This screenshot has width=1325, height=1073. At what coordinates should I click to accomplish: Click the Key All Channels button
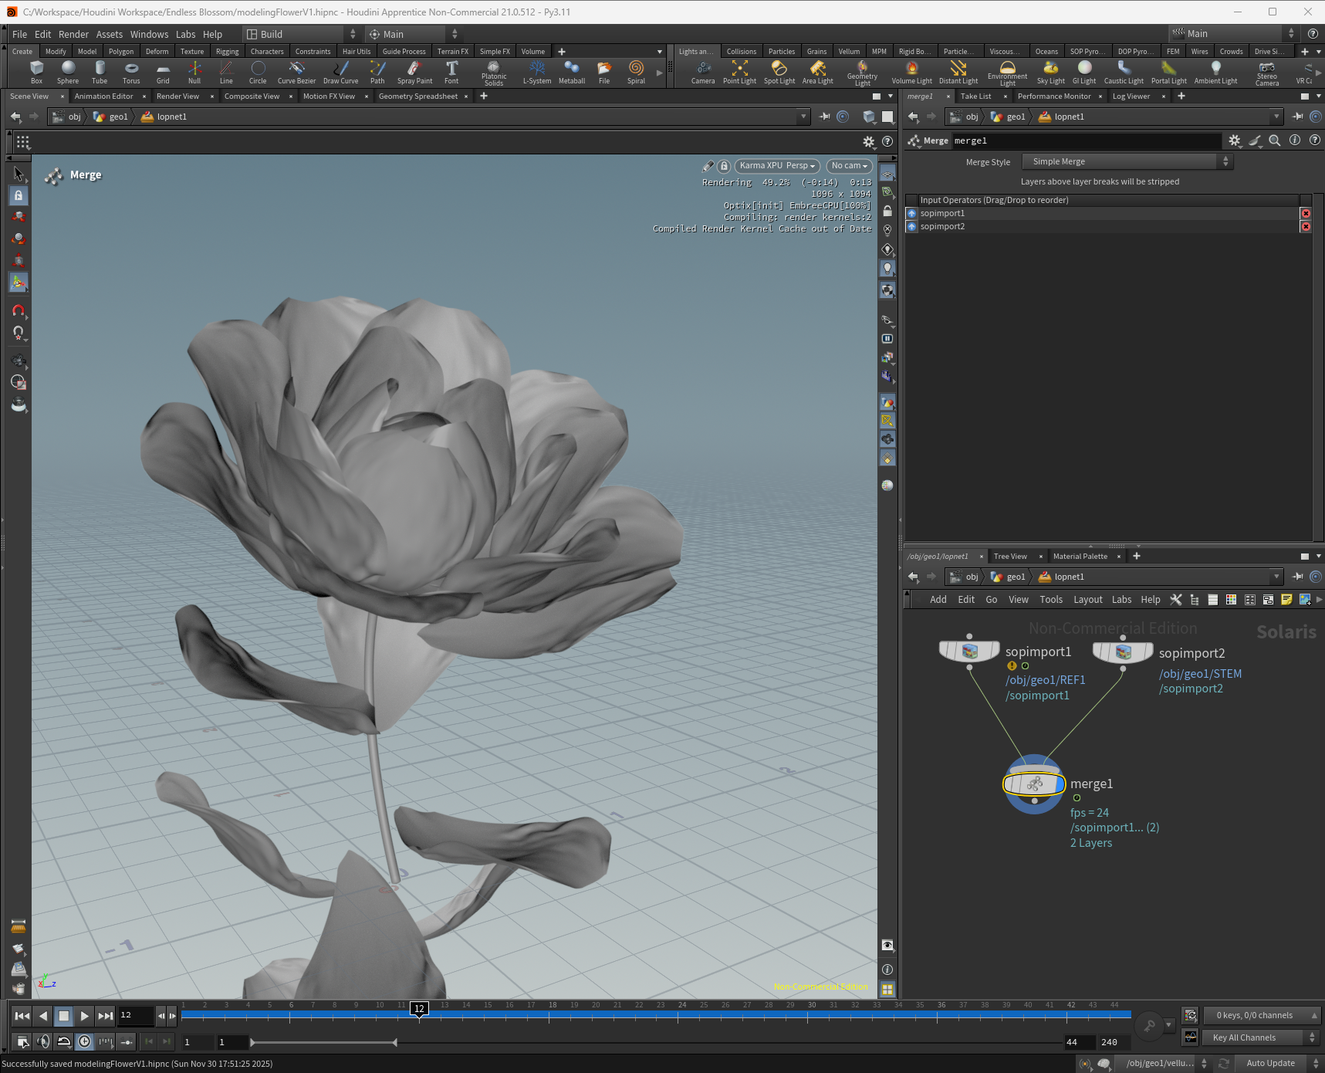1244,1037
